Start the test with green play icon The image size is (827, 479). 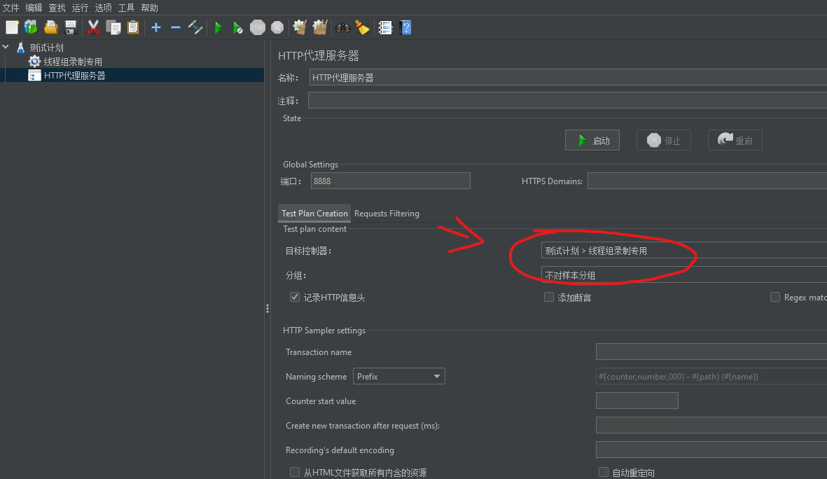(x=218, y=27)
